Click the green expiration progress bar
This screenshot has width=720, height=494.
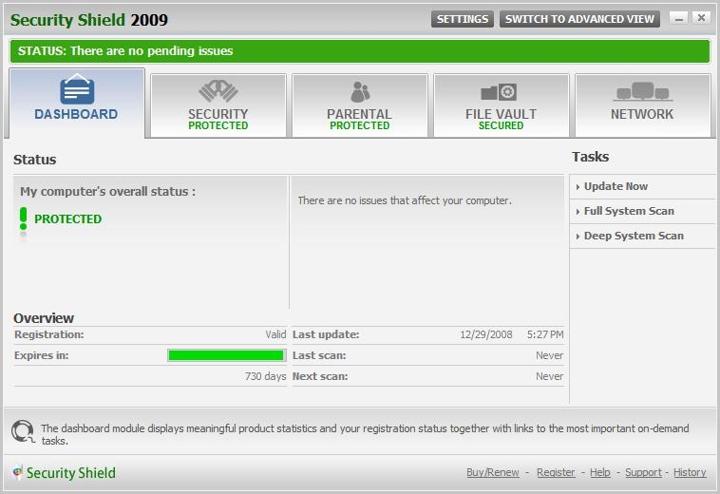[226, 355]
